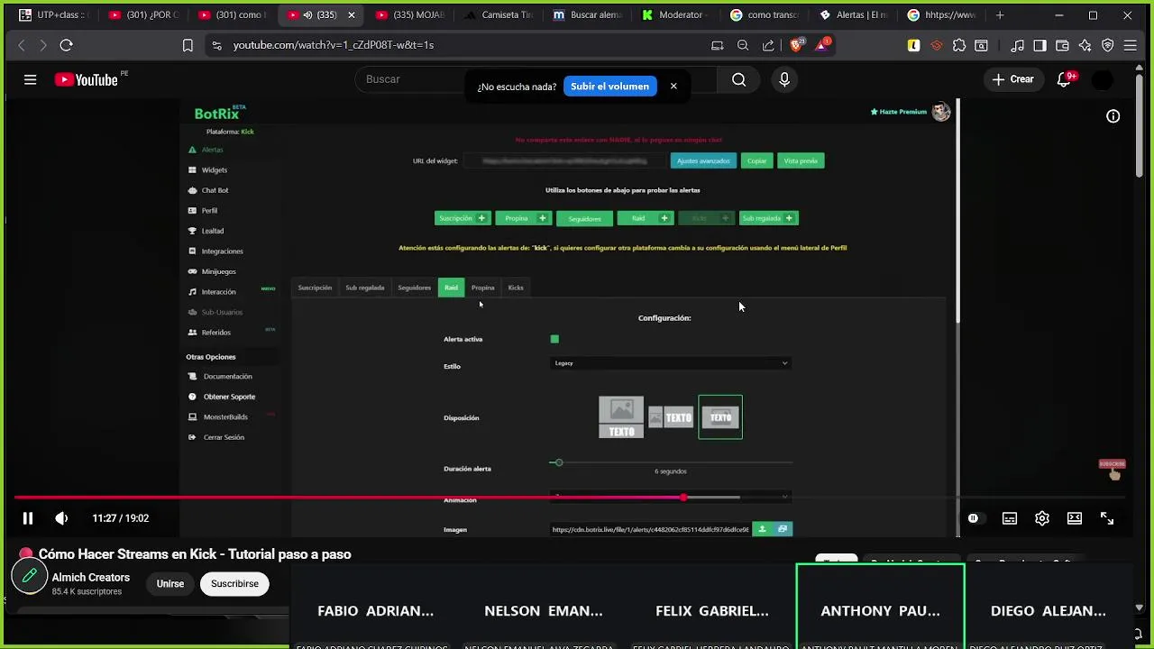Open Brave VPN shield icon
Screen dimensions: 1154x649
[x=1107, y=45]
